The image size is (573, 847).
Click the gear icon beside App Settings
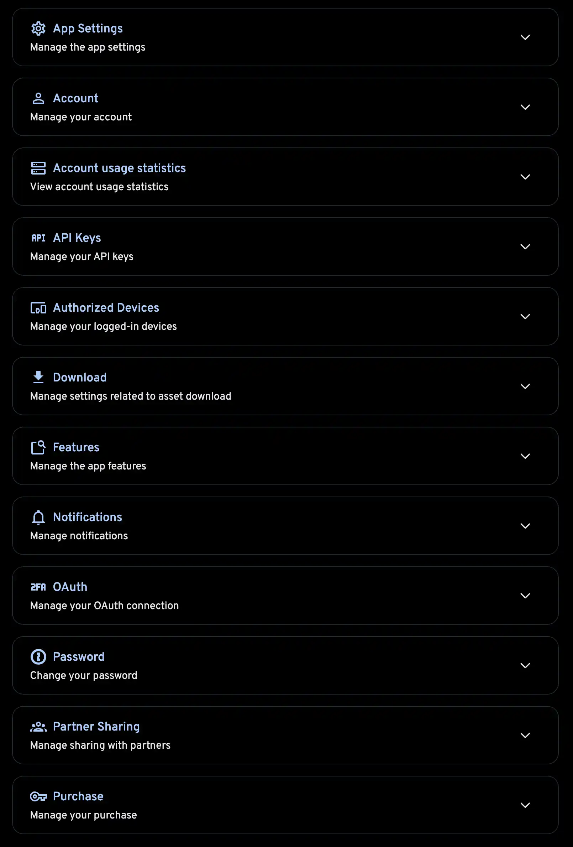coord(38,28)
